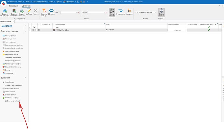This screenshot has width=224, height=129.
Task: Click Сравнение потребления link
Action: (13, 58)
